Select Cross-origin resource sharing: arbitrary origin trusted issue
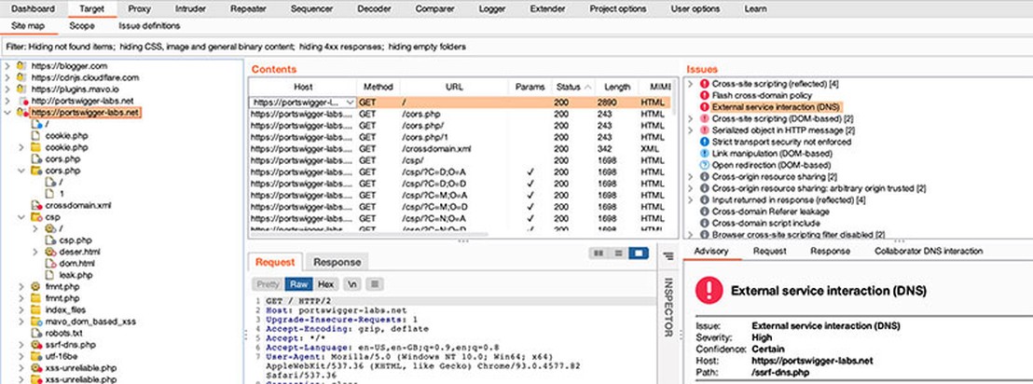The width and height of the screenshot is (1033, 384). 819,188
